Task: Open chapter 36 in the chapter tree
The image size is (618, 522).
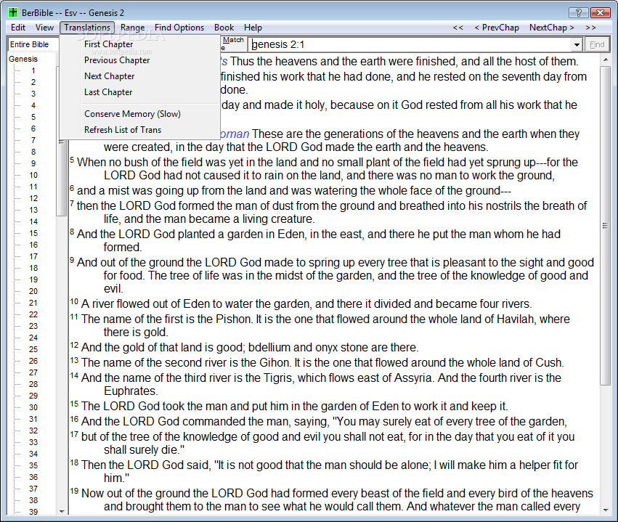Action: tap(33, 477)
